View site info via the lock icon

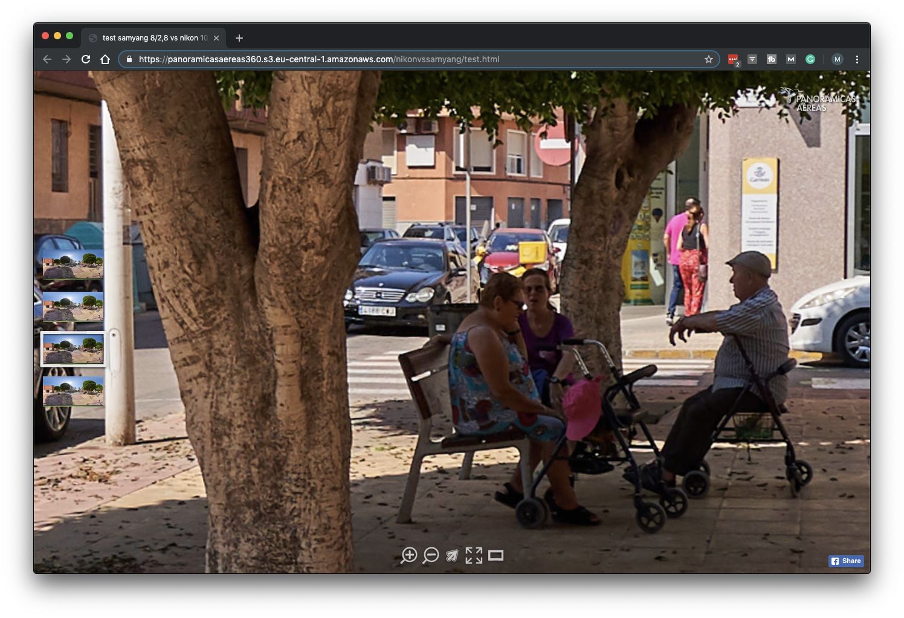(x=129, y=59)
